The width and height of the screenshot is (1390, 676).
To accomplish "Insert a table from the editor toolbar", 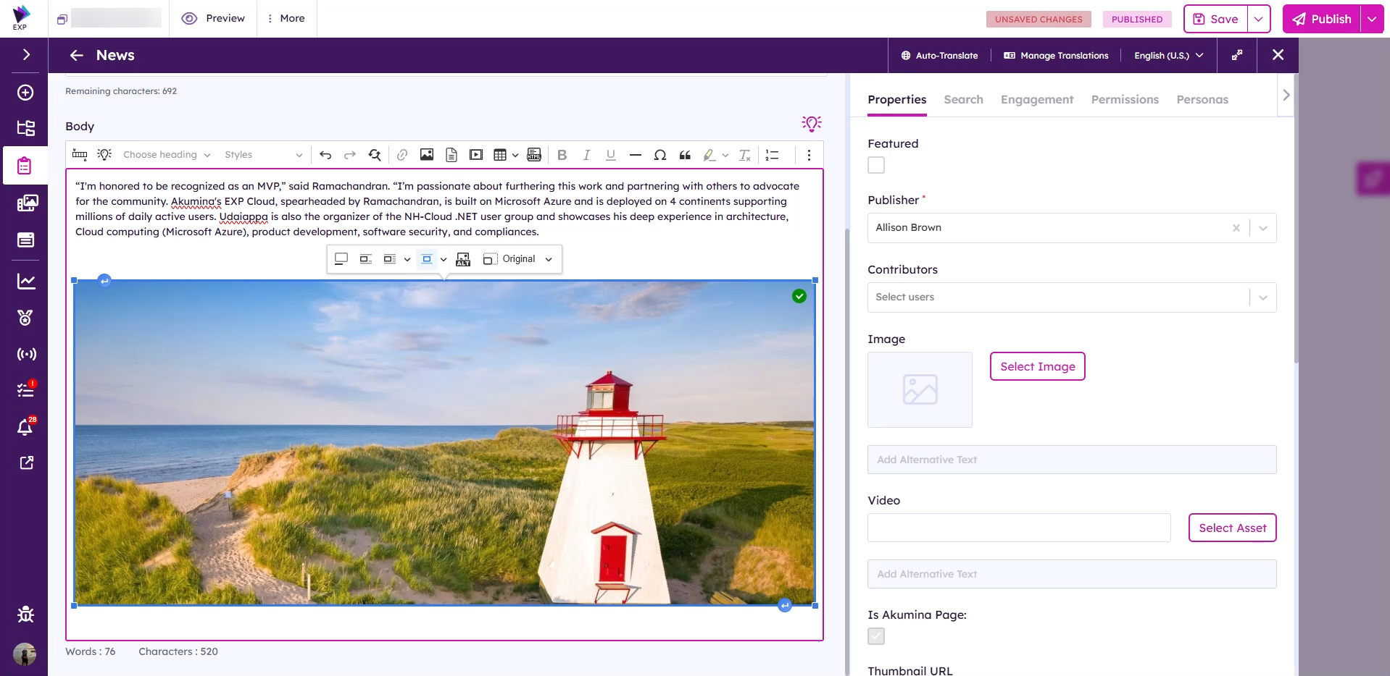I will point(500,155).
